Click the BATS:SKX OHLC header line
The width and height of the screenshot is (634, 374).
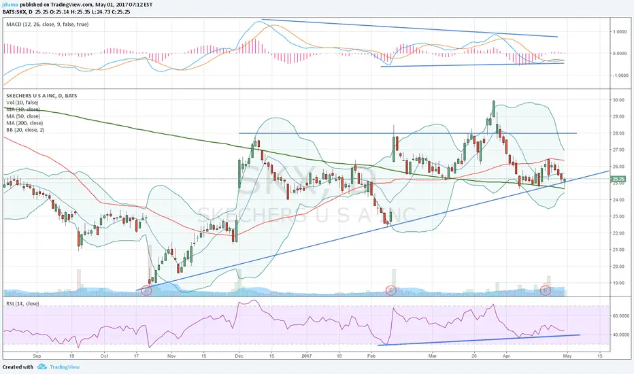click(x=66, y=12)
